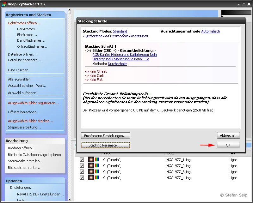Click the C:\Tutorial\ path of NGC1977_2.jpg

112,166
